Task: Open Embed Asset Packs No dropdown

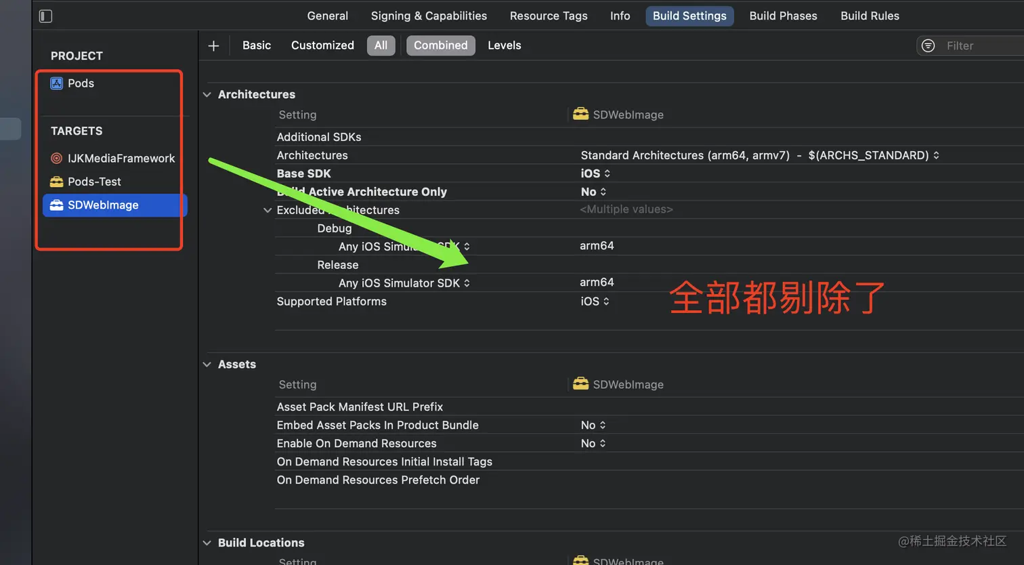Action: click(593, 425)
